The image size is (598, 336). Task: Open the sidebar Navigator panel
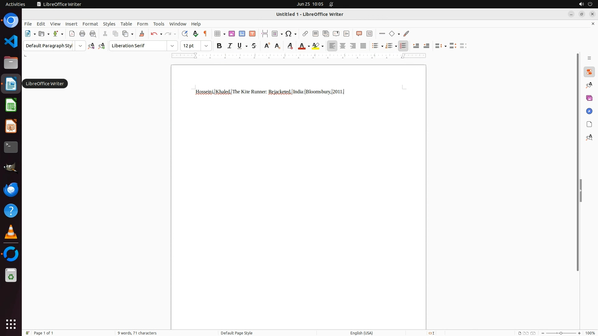tap(589, 111)
